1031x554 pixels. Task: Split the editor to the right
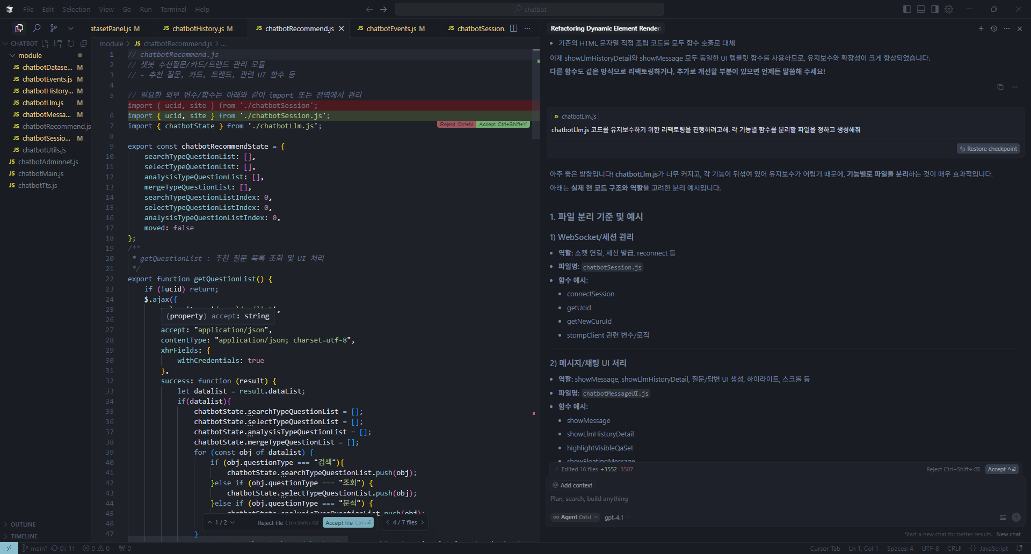pos(513,28)
